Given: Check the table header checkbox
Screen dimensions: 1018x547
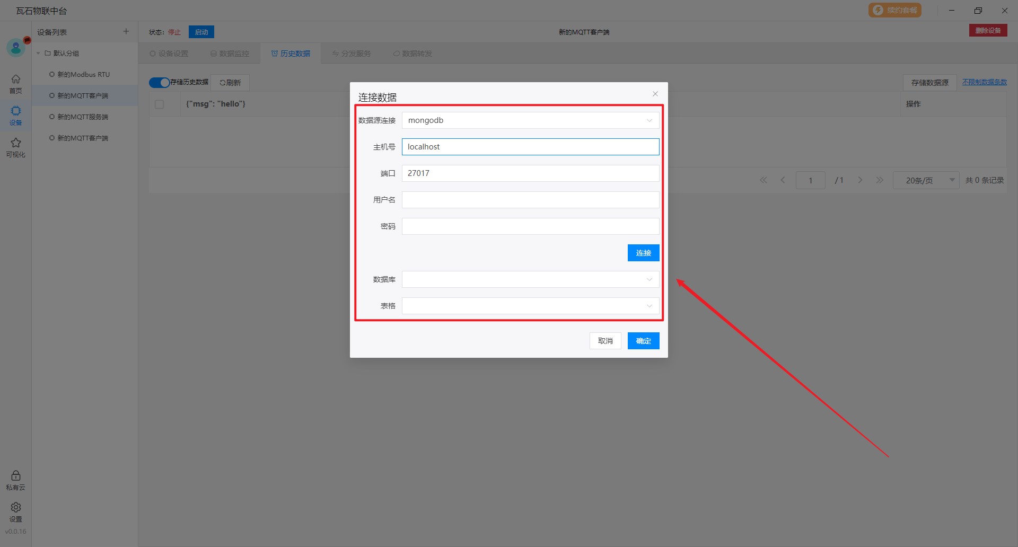Looking at the screenshot, I should pyautogui.click(x=159, y=104).
